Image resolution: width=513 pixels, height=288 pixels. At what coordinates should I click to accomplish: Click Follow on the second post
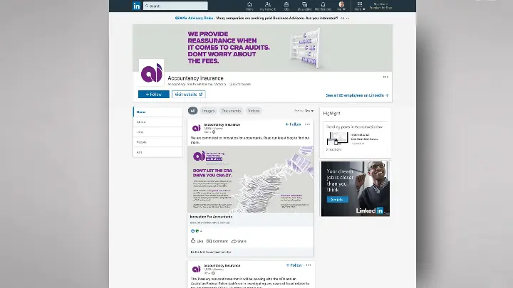(x=294, y=265)
